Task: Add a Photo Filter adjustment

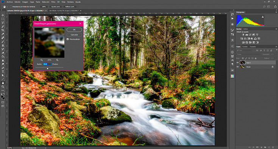Action: [252, 39]
